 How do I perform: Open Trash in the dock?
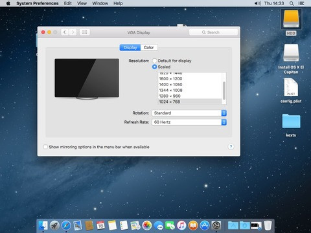[268, 226]
